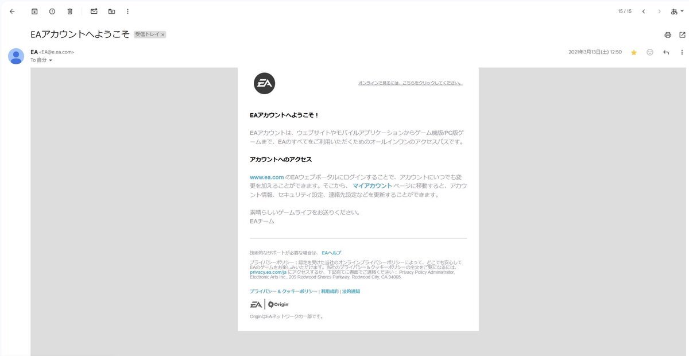Open the www.ea.com link
This screenshot has width=689, height=356.
click(x=266, y=177)
